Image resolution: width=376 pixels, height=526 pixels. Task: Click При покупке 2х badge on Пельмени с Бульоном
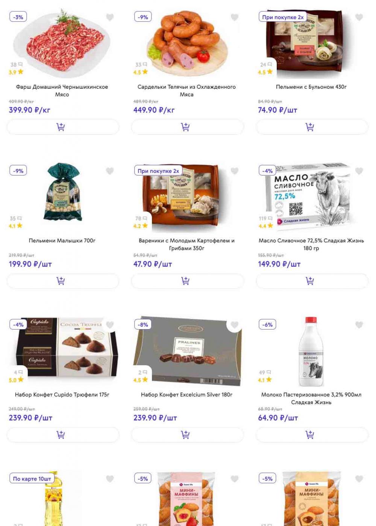(283, 17)
